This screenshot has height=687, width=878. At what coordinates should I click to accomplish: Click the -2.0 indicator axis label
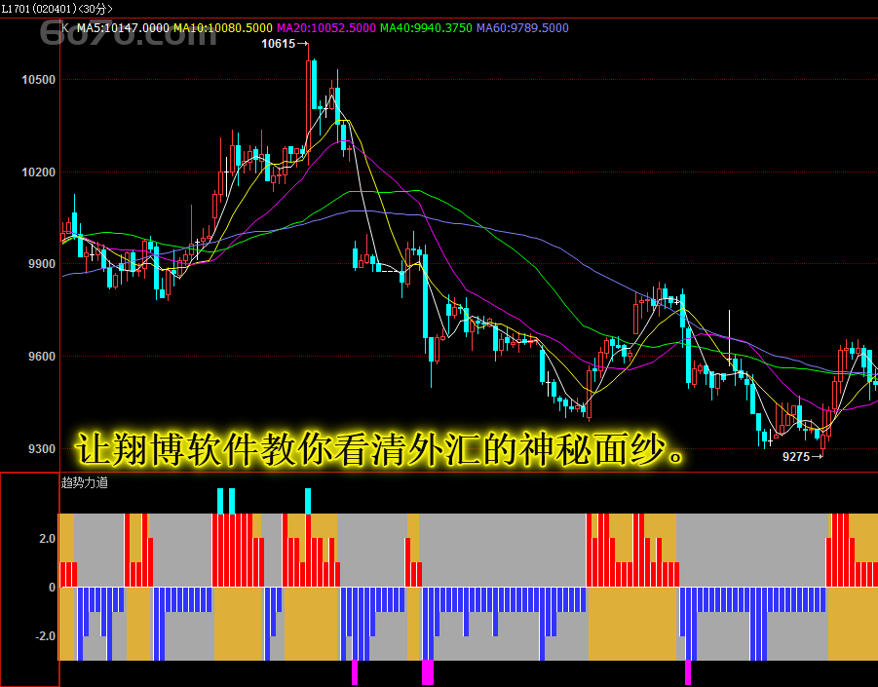[45, 636]
